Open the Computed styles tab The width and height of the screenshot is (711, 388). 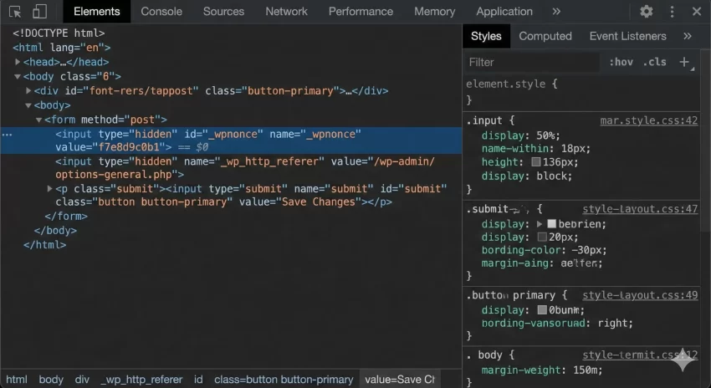[x=545, y=36]
